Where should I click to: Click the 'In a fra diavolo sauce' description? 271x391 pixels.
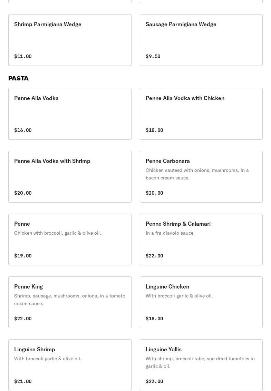tap(170, 233)
